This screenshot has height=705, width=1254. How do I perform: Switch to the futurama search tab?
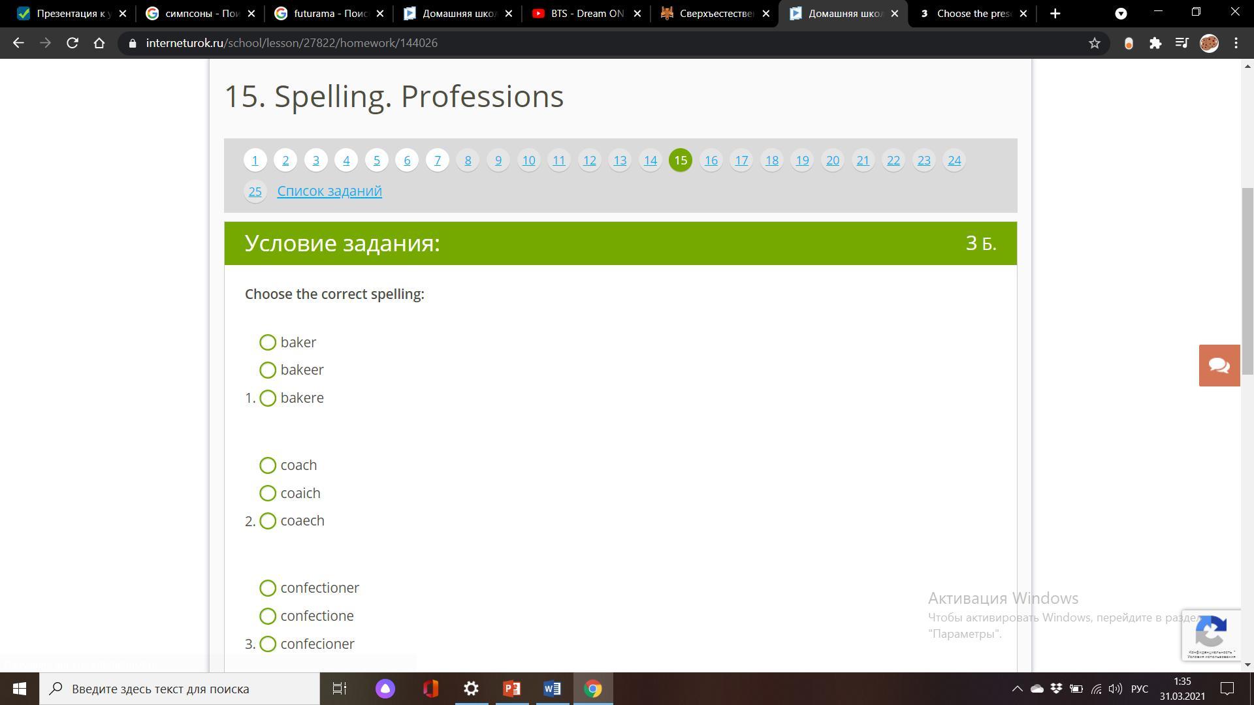coord(329,14)
